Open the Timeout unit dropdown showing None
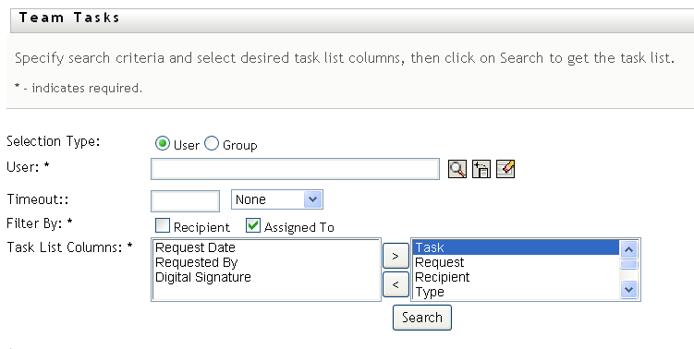 click(x=277, y=199)
